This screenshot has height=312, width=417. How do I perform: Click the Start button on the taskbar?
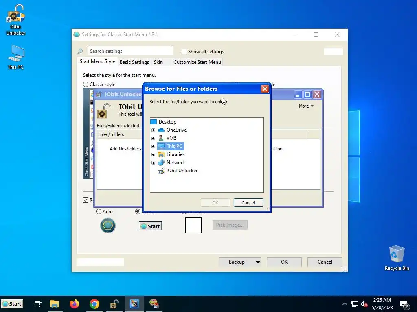coord(12,304)
